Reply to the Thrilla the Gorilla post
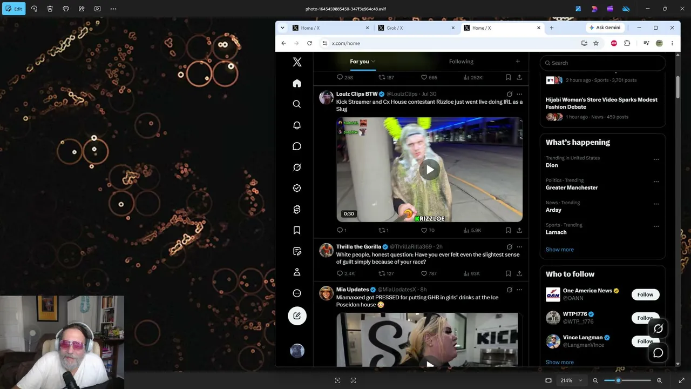The image size is (691, 389). [x=345, y=273]
